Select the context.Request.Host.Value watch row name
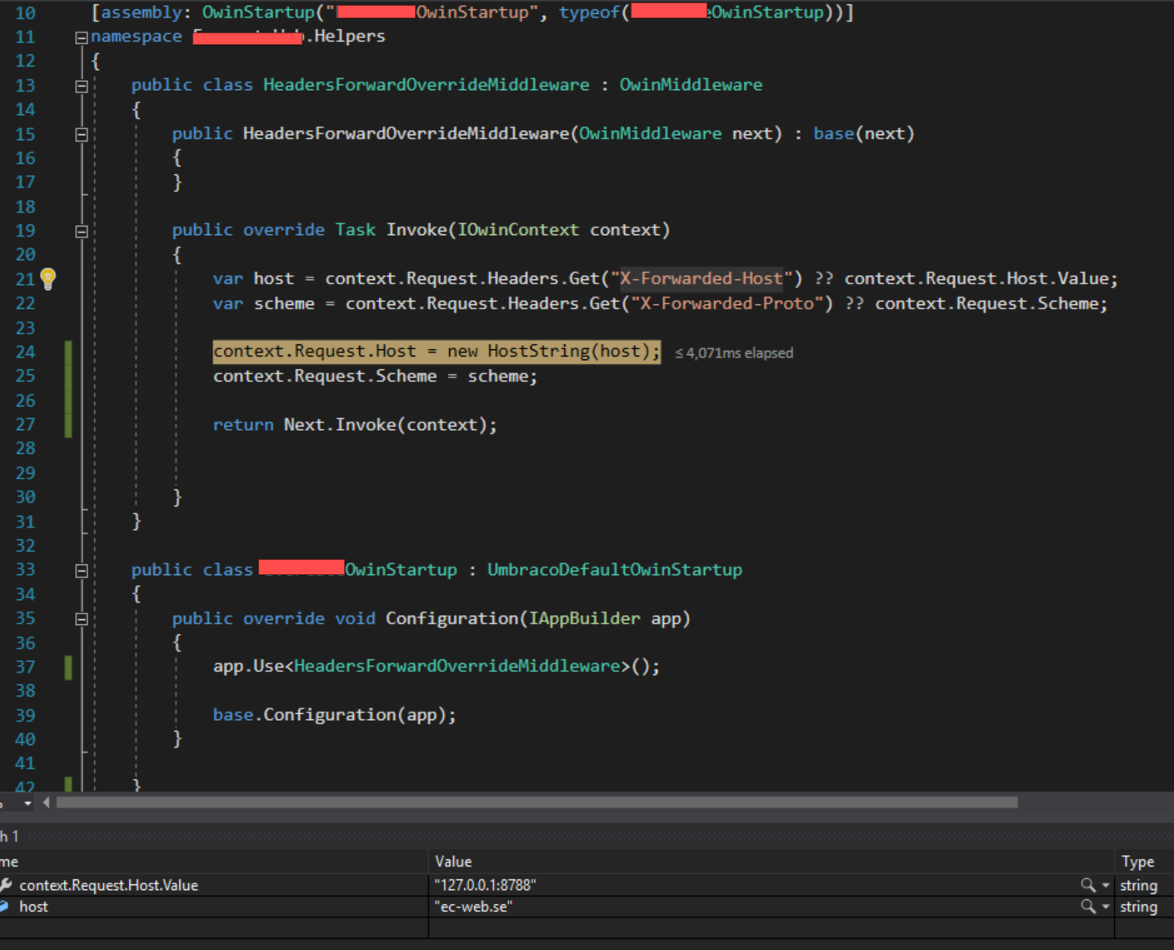 (x=108, y=885)
